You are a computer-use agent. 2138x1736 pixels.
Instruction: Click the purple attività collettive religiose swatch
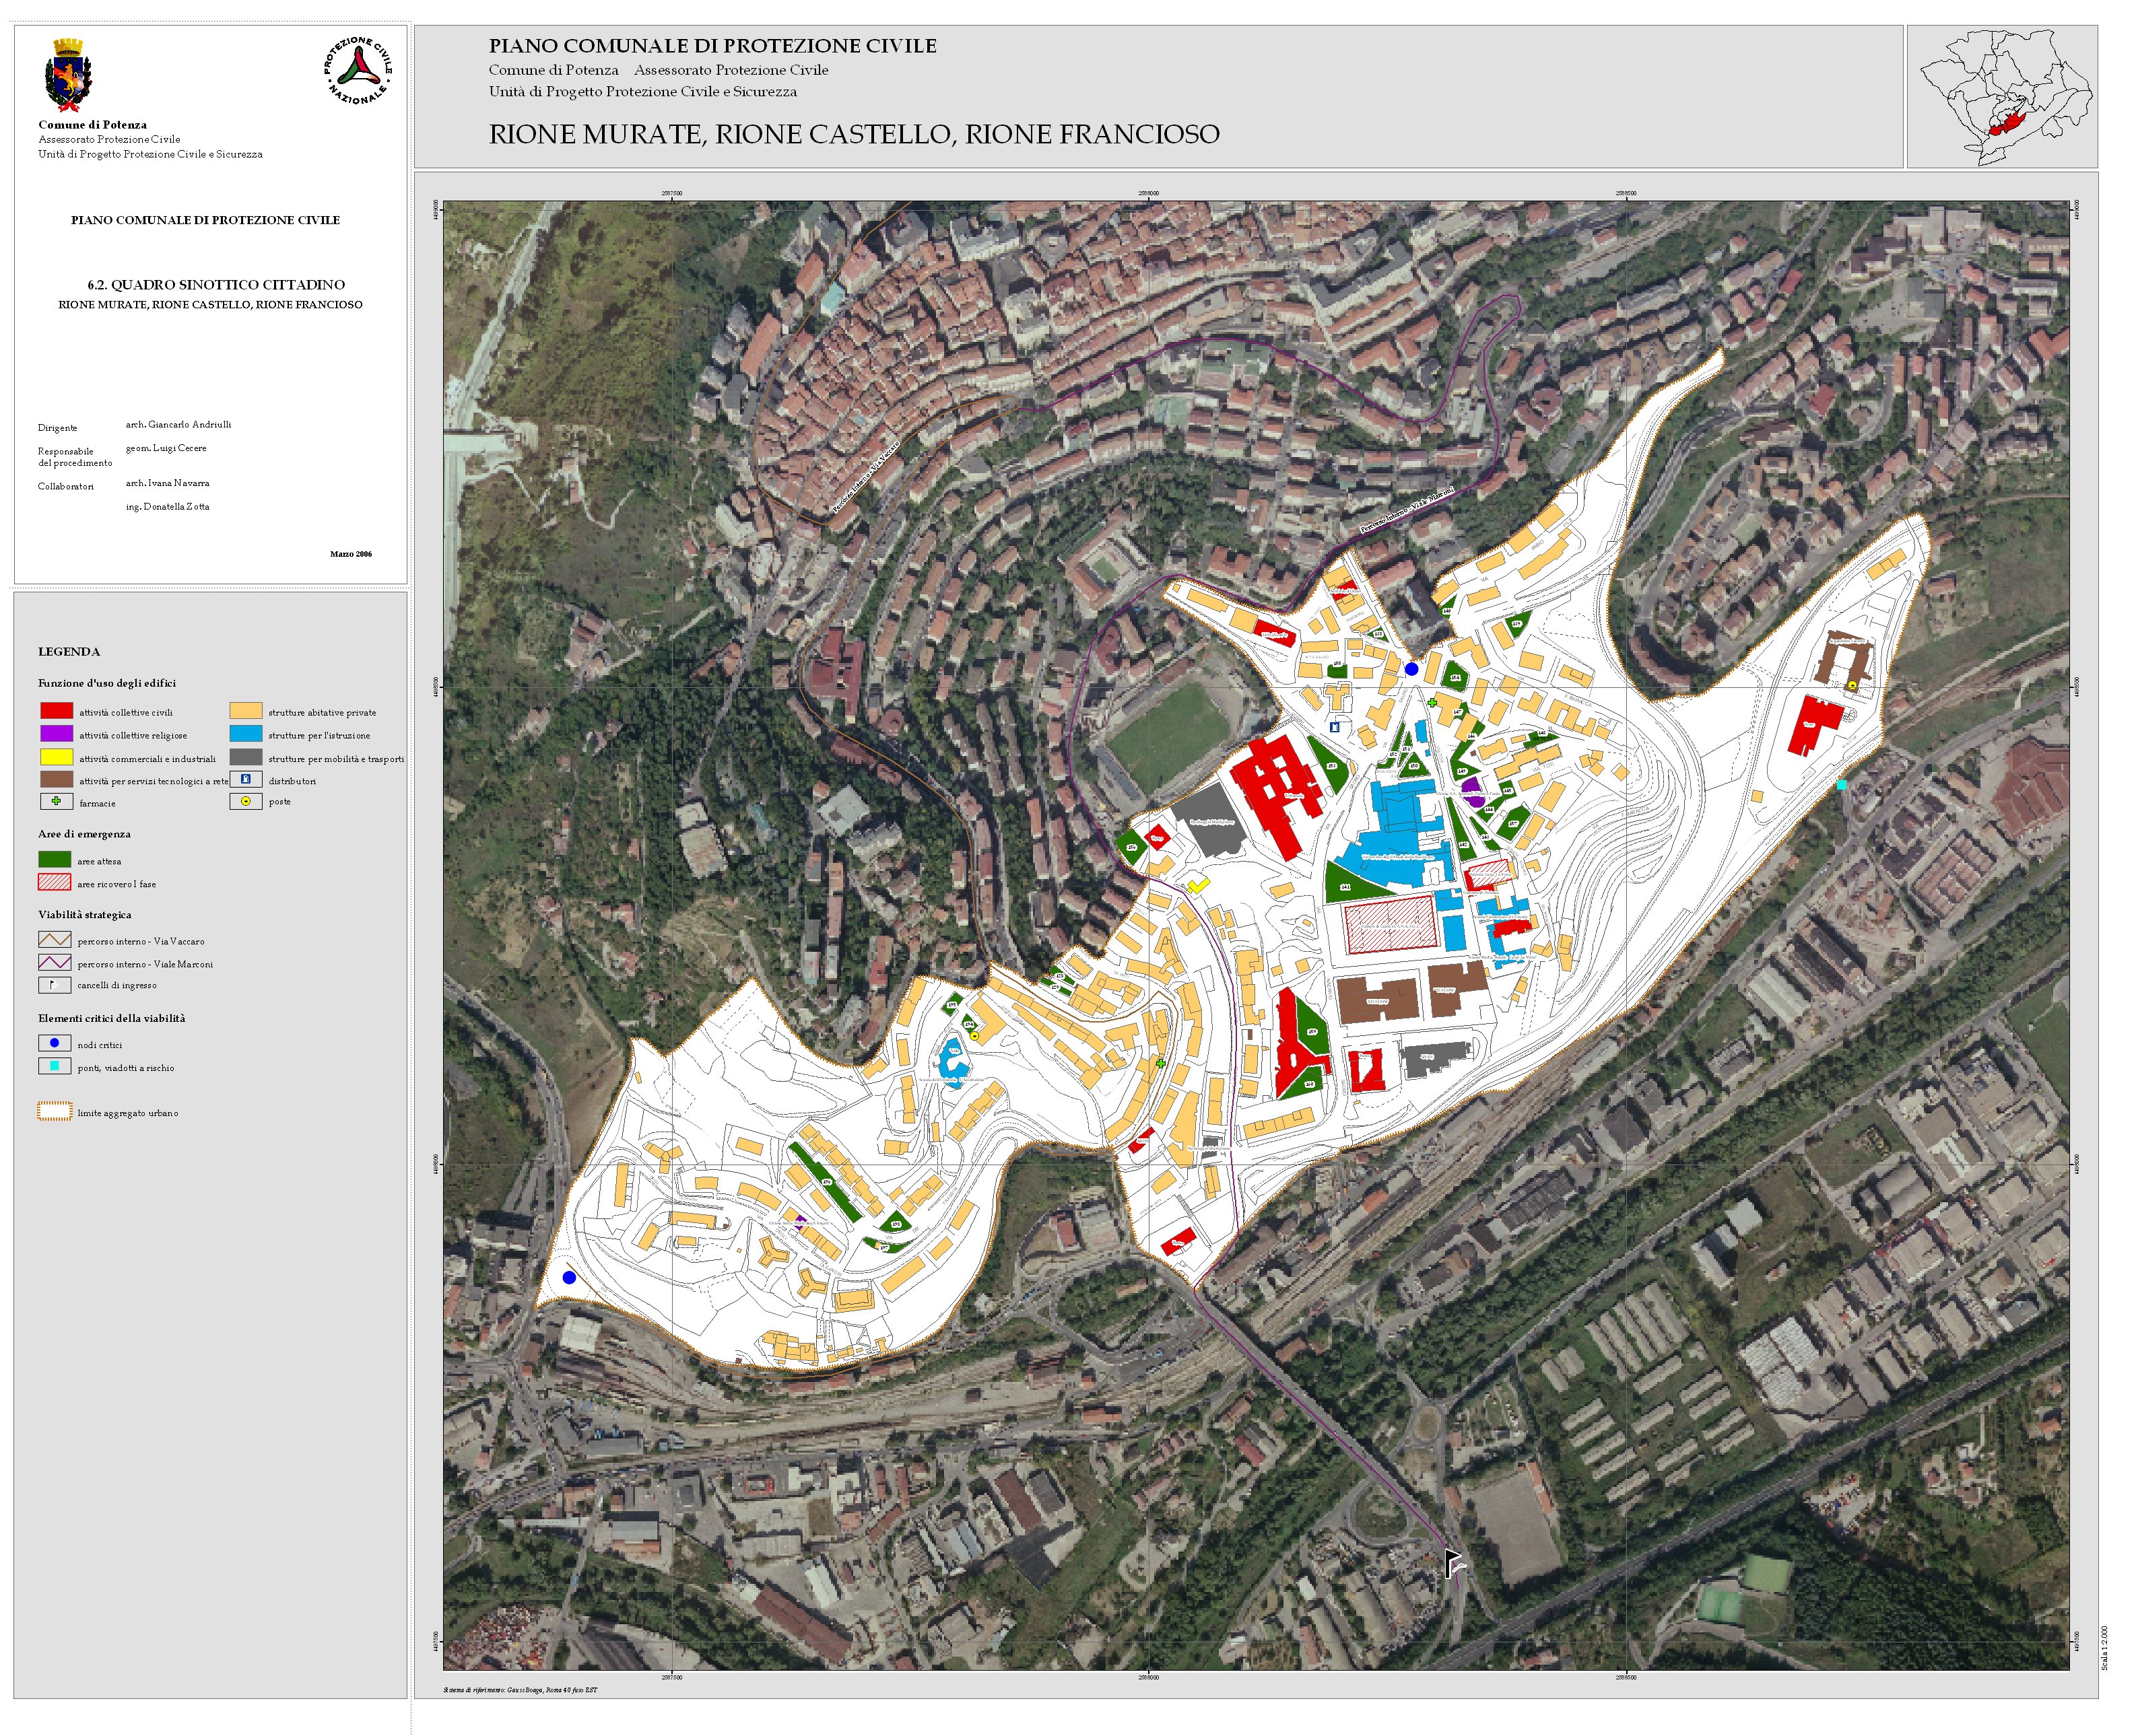56,734
